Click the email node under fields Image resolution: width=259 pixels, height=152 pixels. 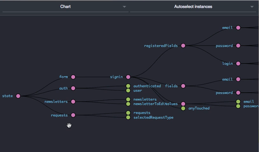[x=238, y=79]
